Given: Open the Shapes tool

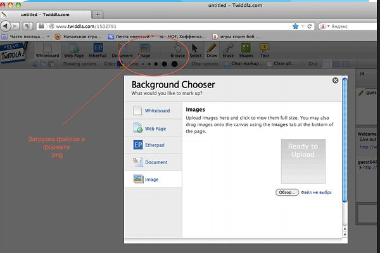Looking at the screenshot, I should coord(246,51).
